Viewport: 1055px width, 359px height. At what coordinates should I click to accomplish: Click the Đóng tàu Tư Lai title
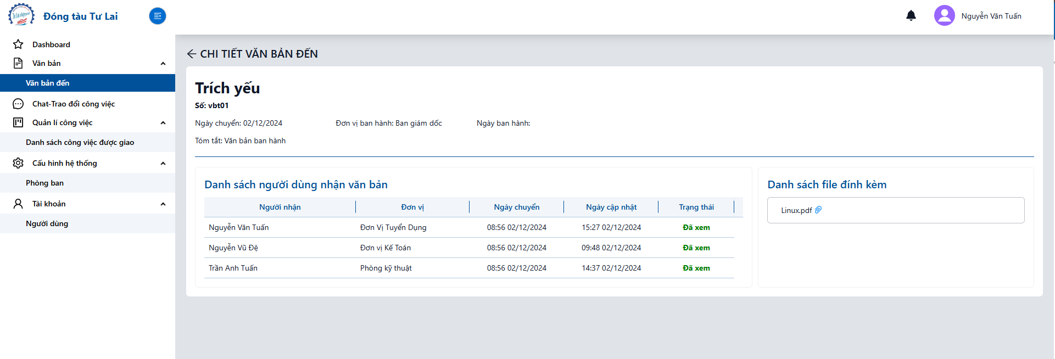click(x=81, y=16)
